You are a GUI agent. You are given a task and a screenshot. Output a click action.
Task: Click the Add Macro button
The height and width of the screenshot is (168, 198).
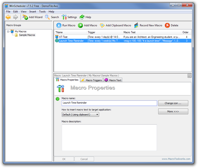point(88,26)
